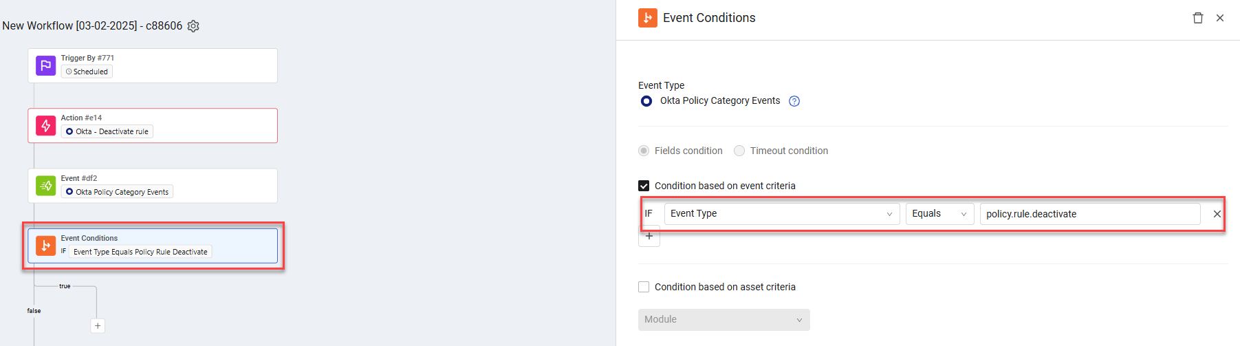
Task: Open the Equals operator dropdown
Action: (x=939, y=214)
